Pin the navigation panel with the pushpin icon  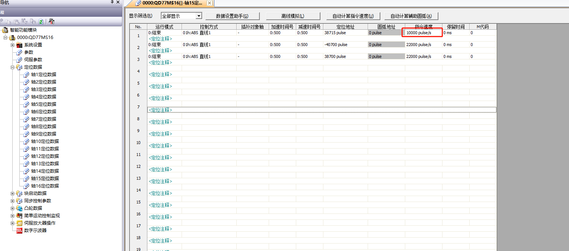pos(113,2)
